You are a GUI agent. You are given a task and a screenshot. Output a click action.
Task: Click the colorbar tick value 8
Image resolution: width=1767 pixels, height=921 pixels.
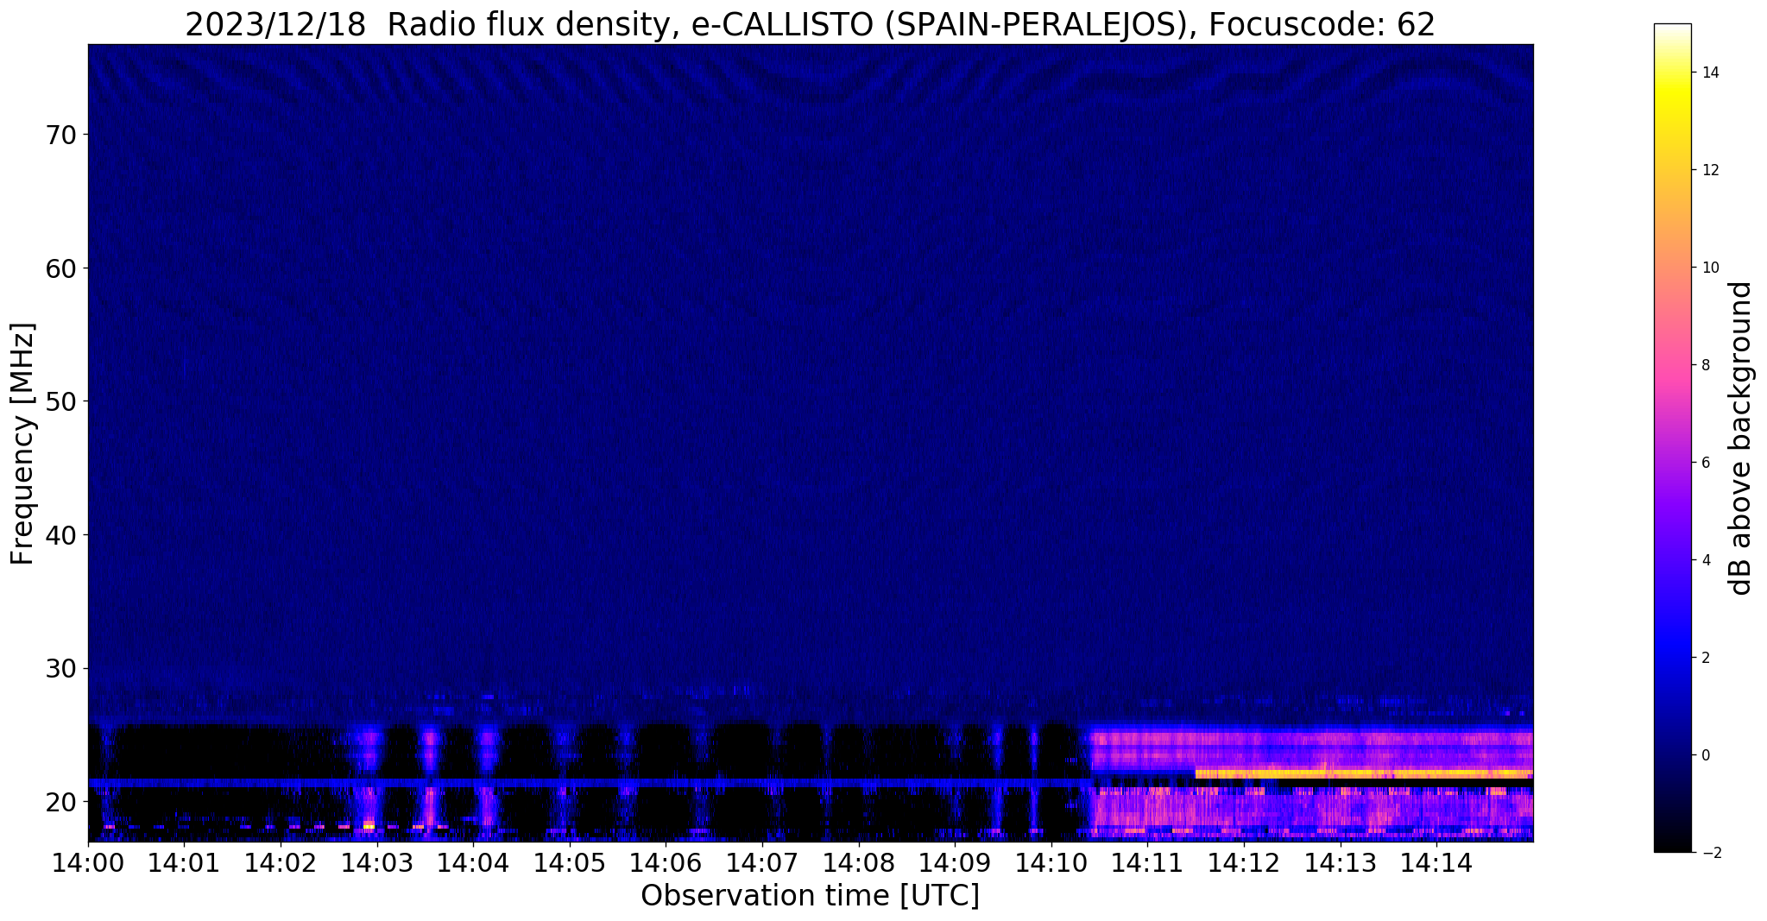coord(1705,365)
